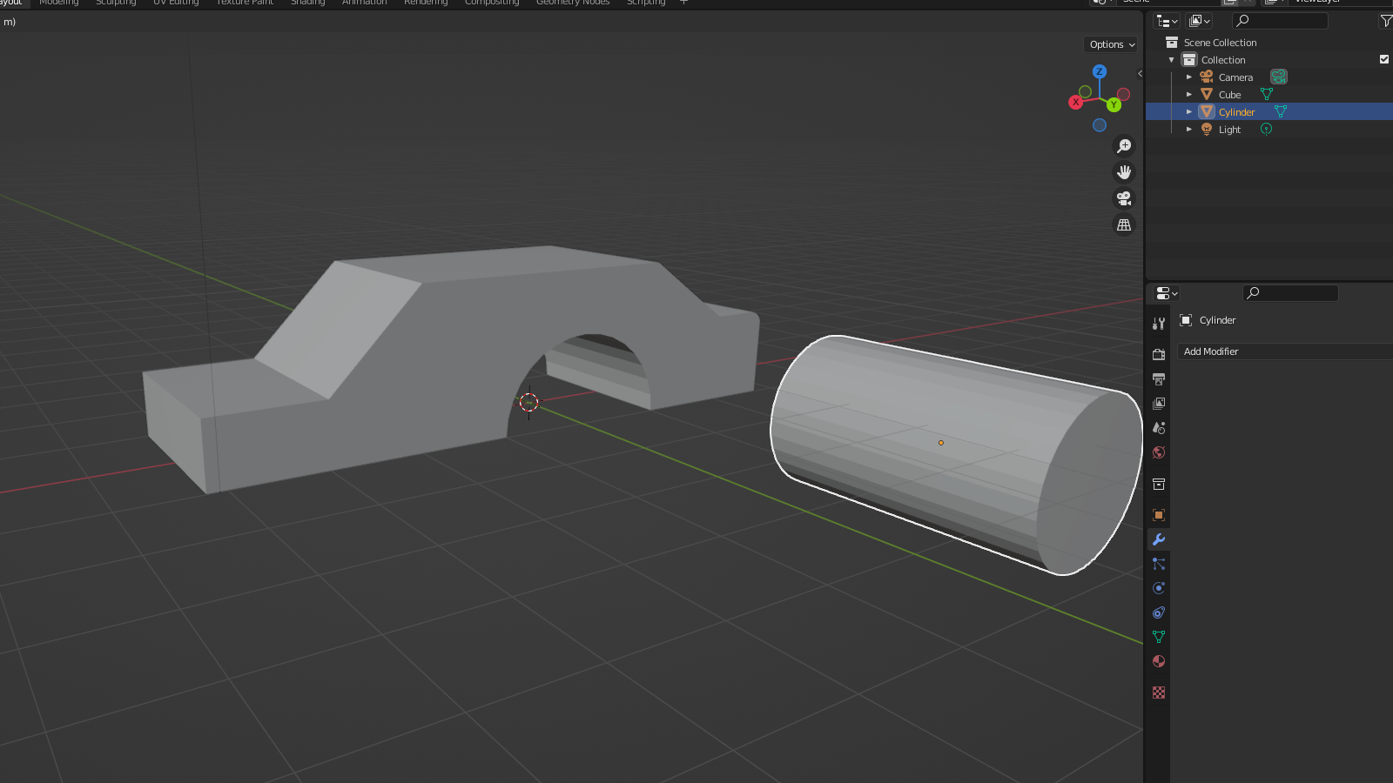Click the Cube mesh data icon
The width and height of the screenshot is (1393, 783).
[x=1267, y=94]
